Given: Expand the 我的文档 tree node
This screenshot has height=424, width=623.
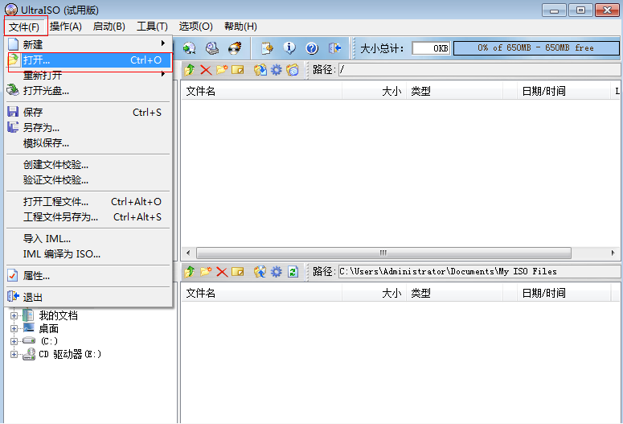Looking at the screenshot, I should point(14,315).
